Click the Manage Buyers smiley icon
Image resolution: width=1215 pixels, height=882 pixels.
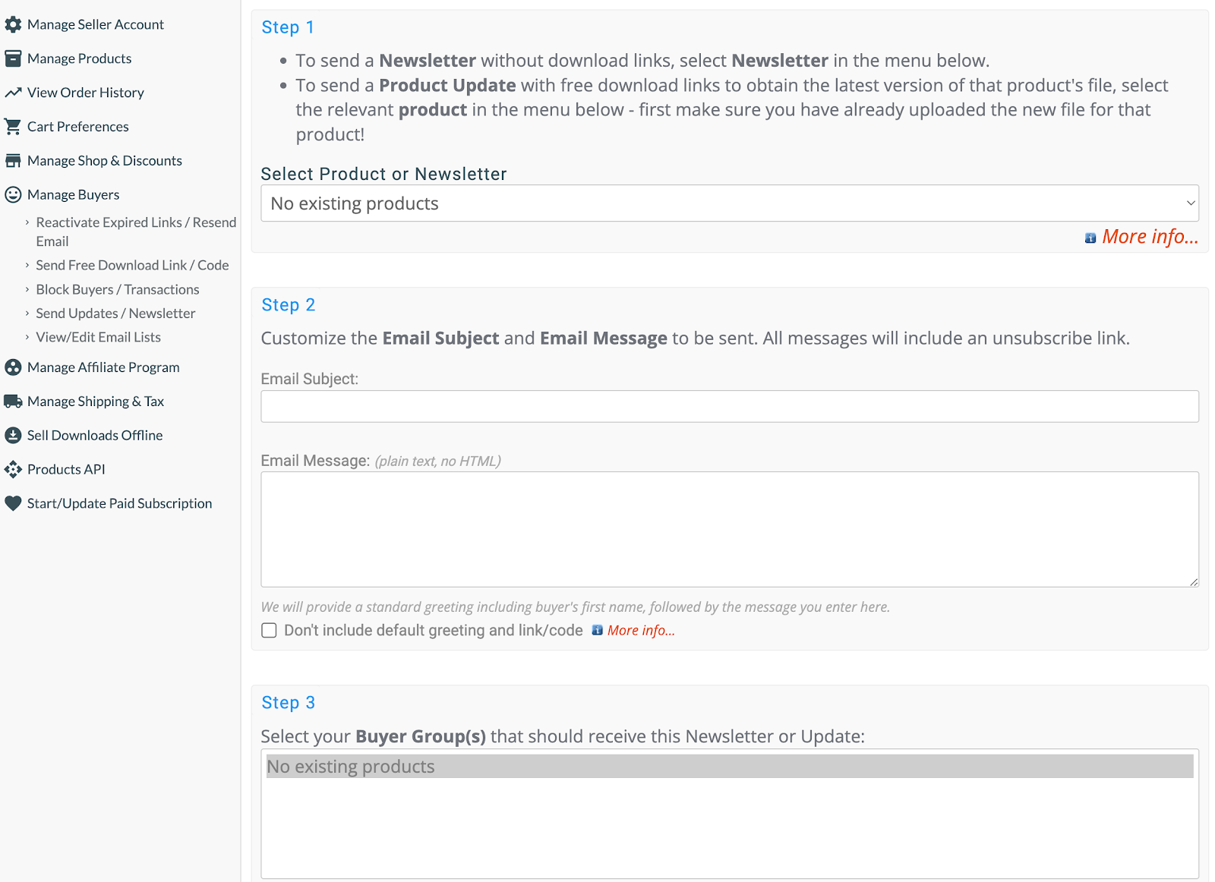point(13,194)
